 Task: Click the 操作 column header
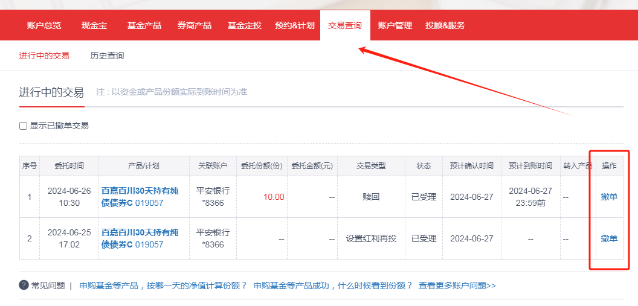pyautogui.click(x=609, y=166)
